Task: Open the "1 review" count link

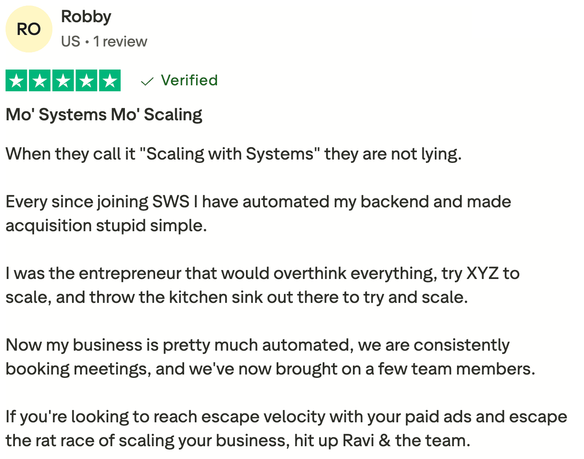Action: (120, 41)
